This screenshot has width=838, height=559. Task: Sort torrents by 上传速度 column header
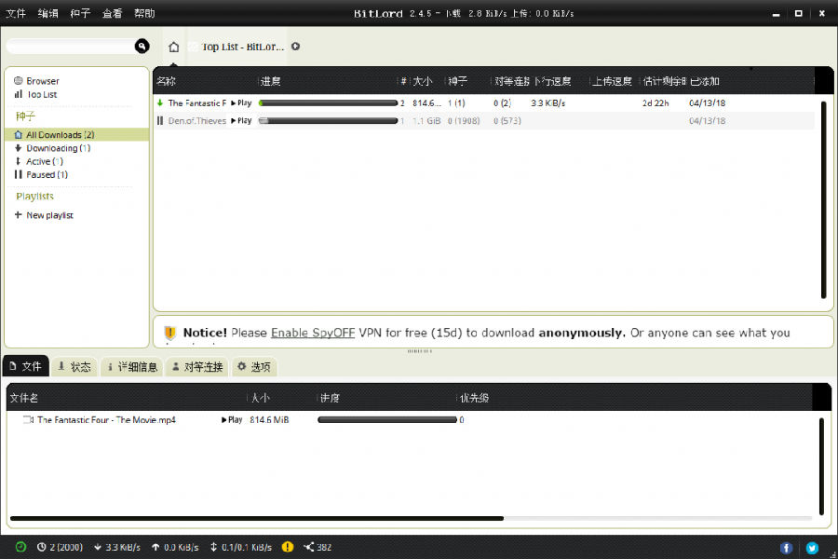612,81
